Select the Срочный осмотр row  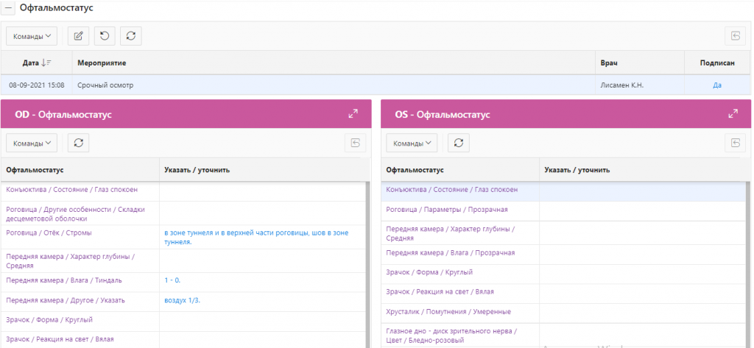coord(106,85)
